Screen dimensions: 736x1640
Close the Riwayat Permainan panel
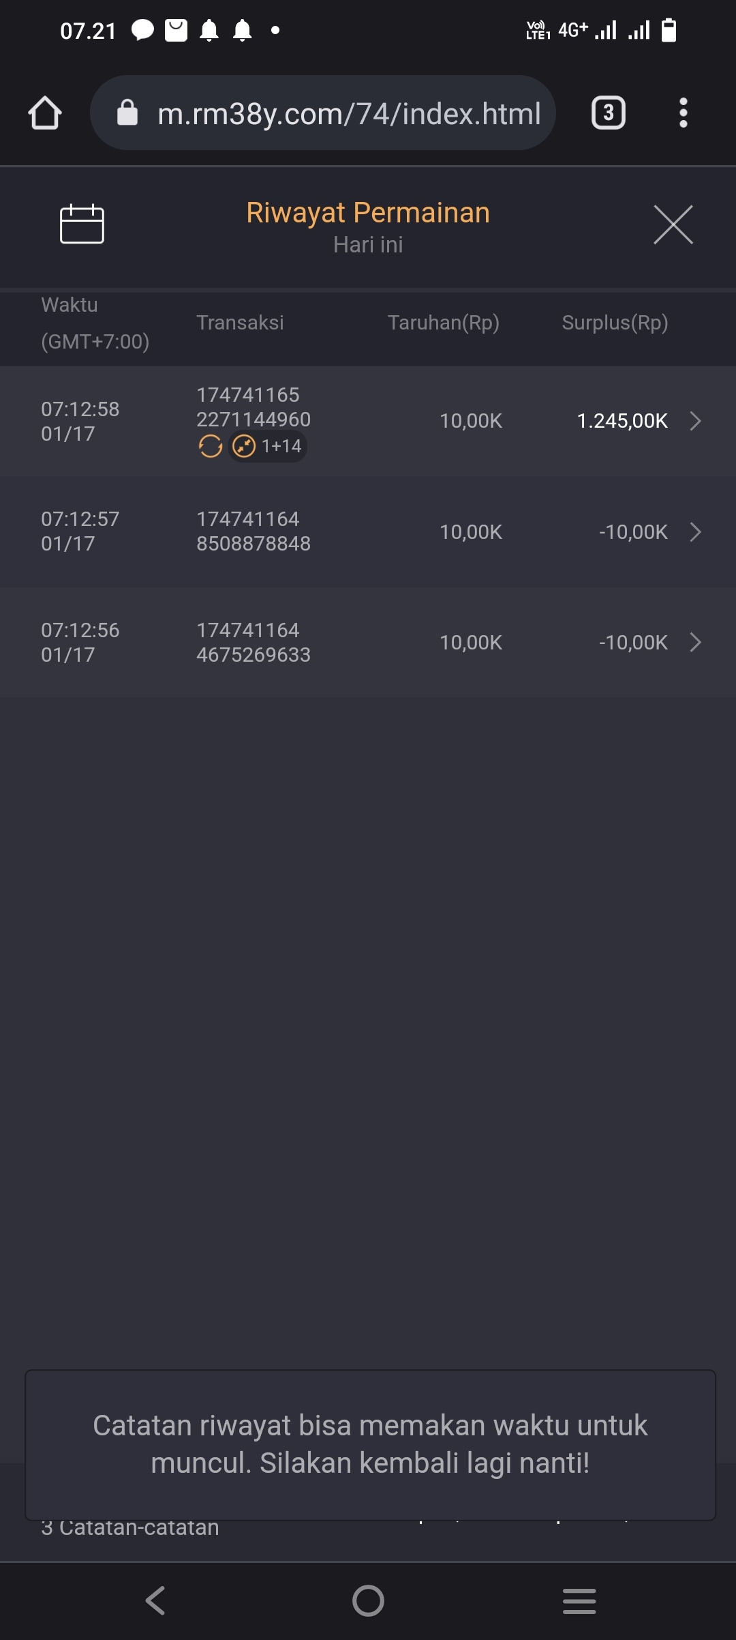pyautogui.click(x=673, y=224)
